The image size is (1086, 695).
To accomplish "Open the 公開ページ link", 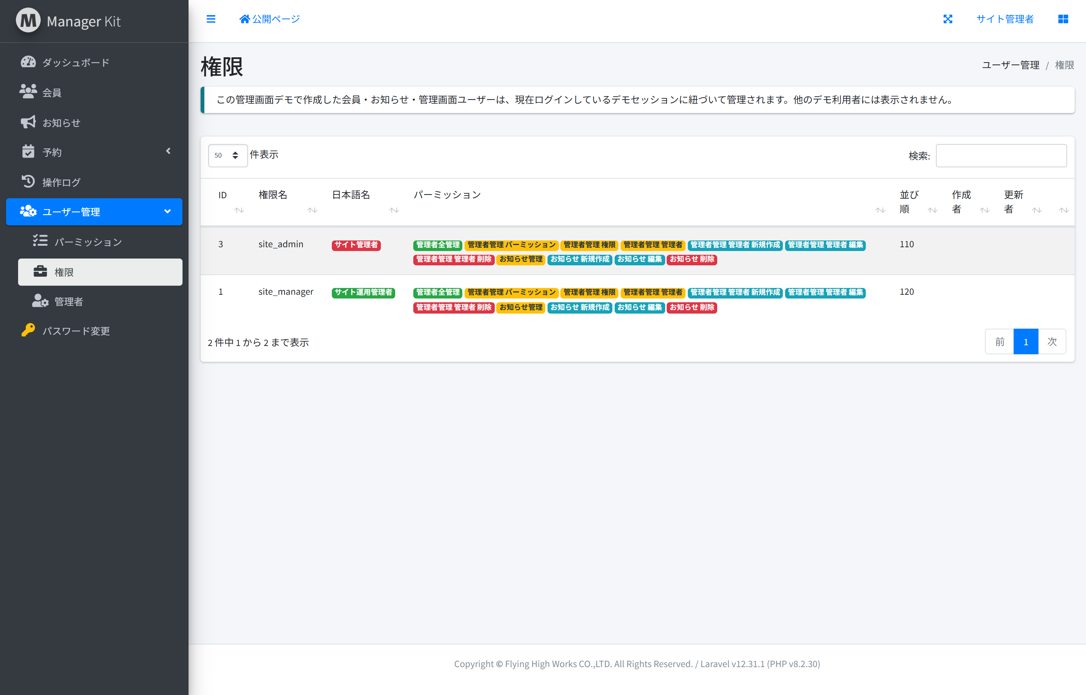I will [270, 19].
